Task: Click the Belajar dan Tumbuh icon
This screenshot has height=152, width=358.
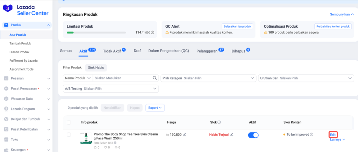Action: tap(6, 119)
